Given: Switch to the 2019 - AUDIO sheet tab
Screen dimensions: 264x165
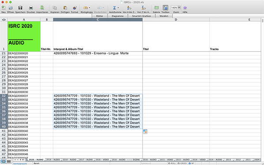Looking at the screenshot, I should coord(53,160).
